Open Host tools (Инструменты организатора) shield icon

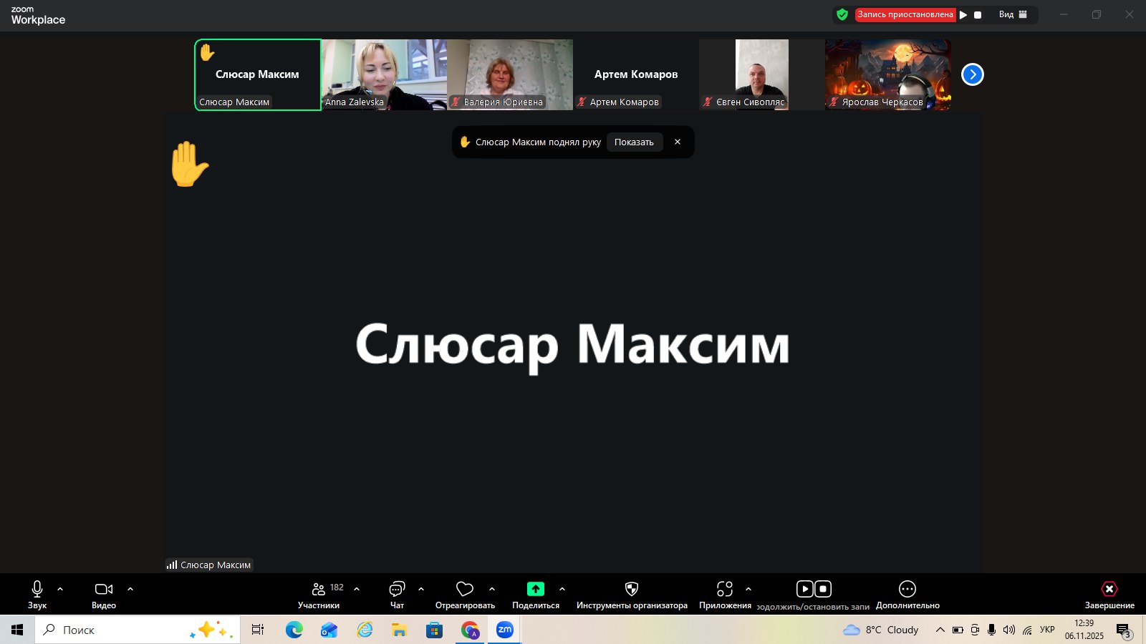(631, 589)
